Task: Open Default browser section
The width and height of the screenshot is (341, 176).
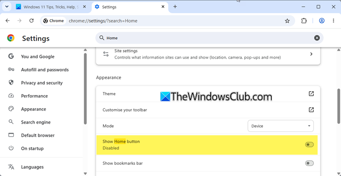Action: click(38, 135)
